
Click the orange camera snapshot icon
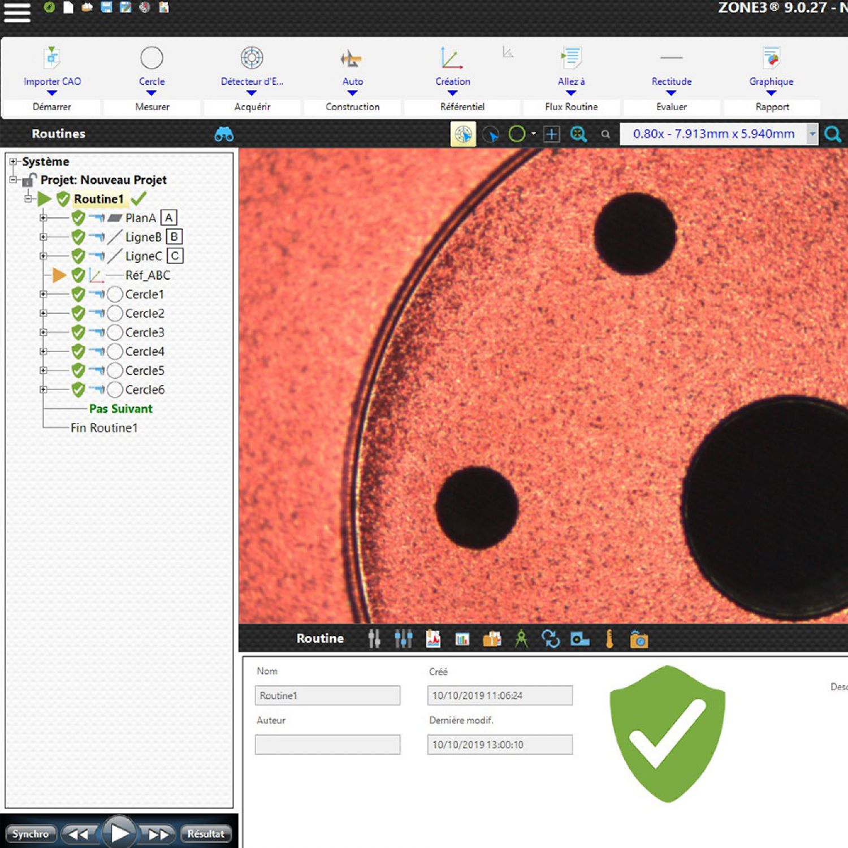click(x=639, y=639)
